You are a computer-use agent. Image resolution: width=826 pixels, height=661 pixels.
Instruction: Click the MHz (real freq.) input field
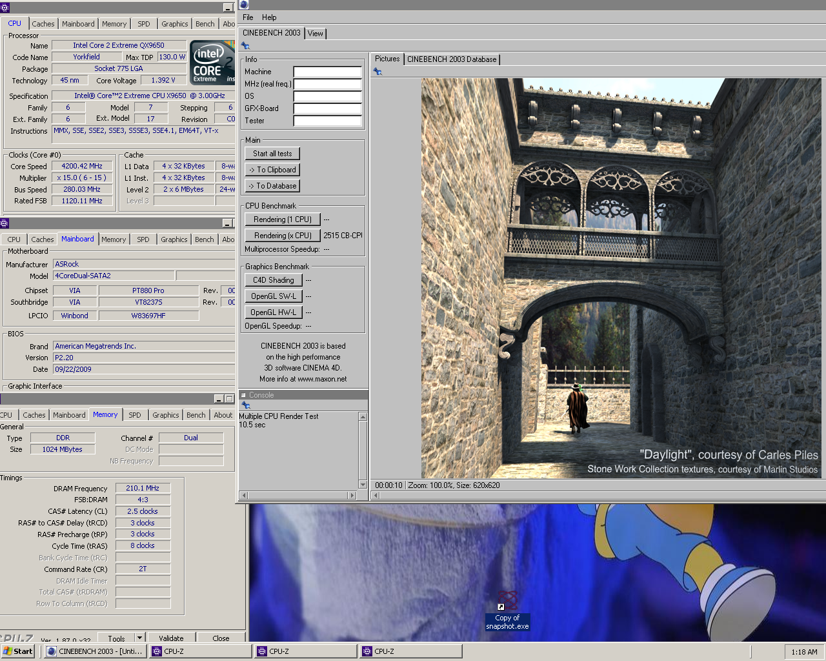328,84
